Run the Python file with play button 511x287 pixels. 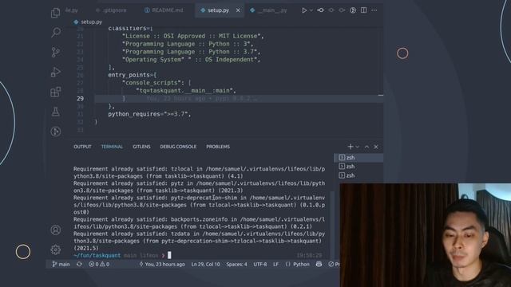(303, 10)
